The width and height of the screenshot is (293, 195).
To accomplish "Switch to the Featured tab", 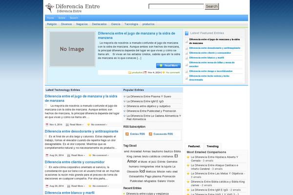I will (x=194, y=146).
